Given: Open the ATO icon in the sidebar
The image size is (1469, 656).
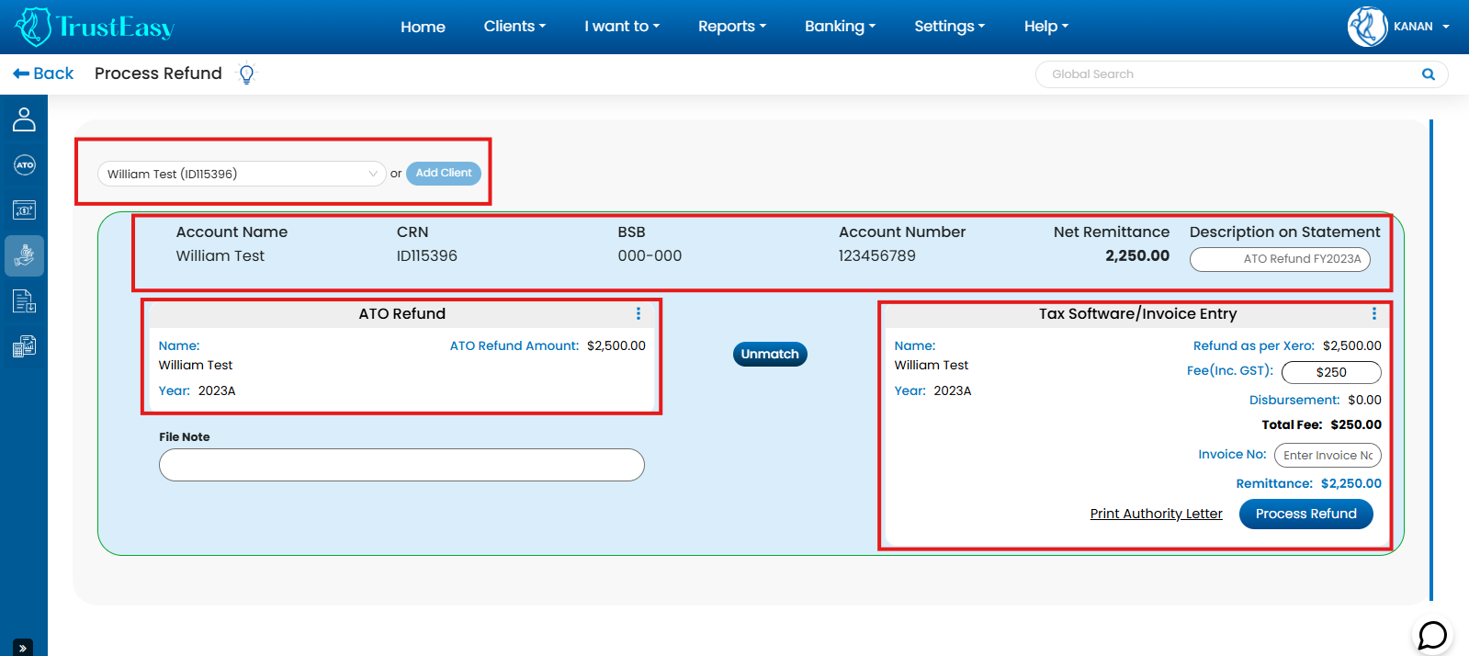Looking at the screenshot, I should coord(24,165).
